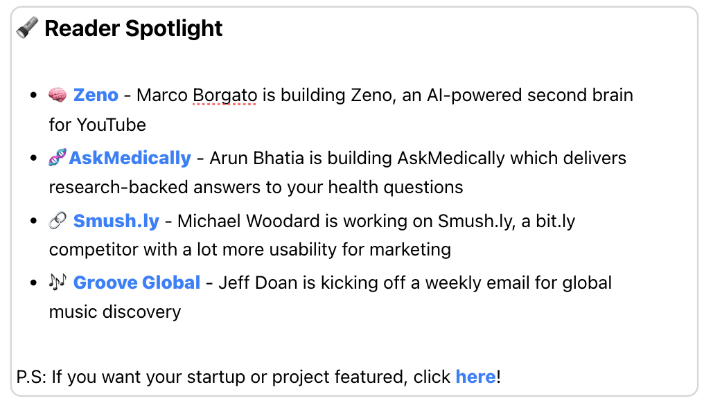Click the Reader Spotlight heading

(133, 28)
